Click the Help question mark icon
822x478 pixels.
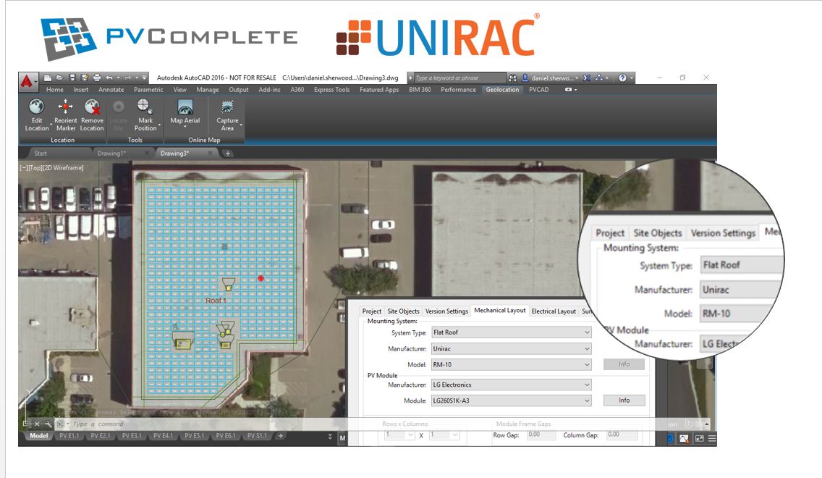pos(622,77)
